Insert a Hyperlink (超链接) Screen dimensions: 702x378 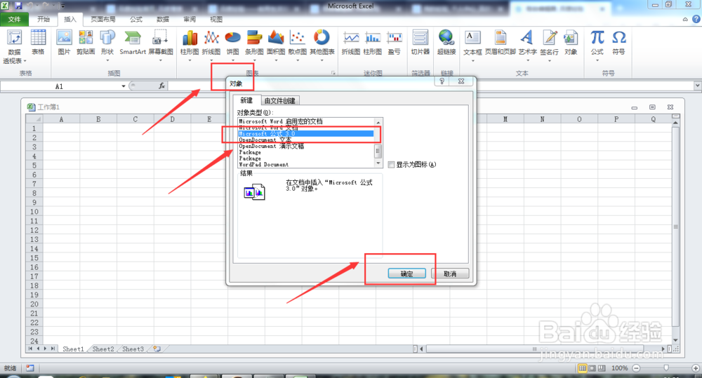coord(446,42)
